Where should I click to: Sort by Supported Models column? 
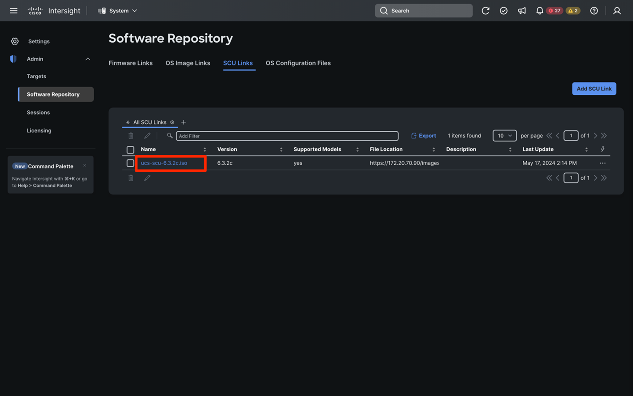point(357,150)
